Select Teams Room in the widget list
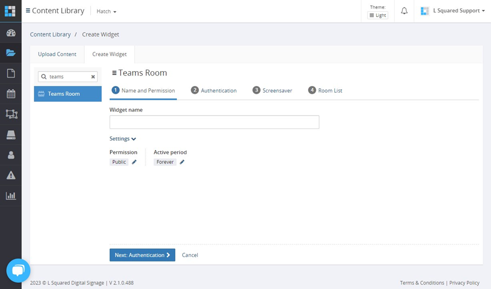Screen dimensions: 491x289 68,94
